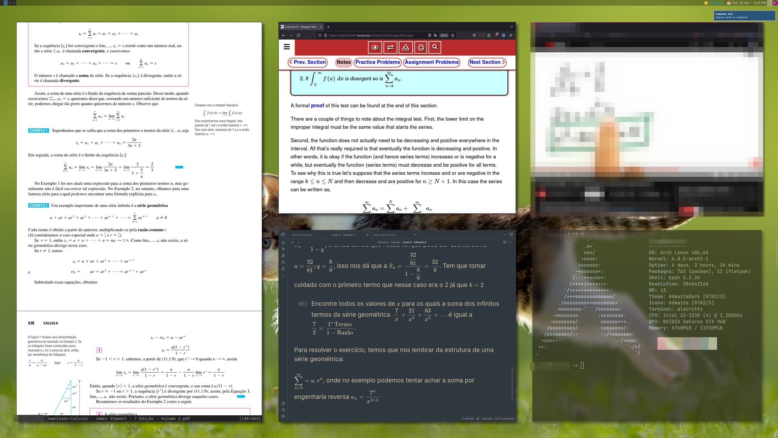Toggle the Obsidian right sidebar

511,234
